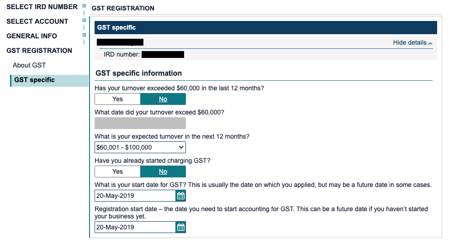This screenshot has height=244, width=449.
Task: Select Yes for turnover exceeded $60,000
Action: (x=117, y=99)
